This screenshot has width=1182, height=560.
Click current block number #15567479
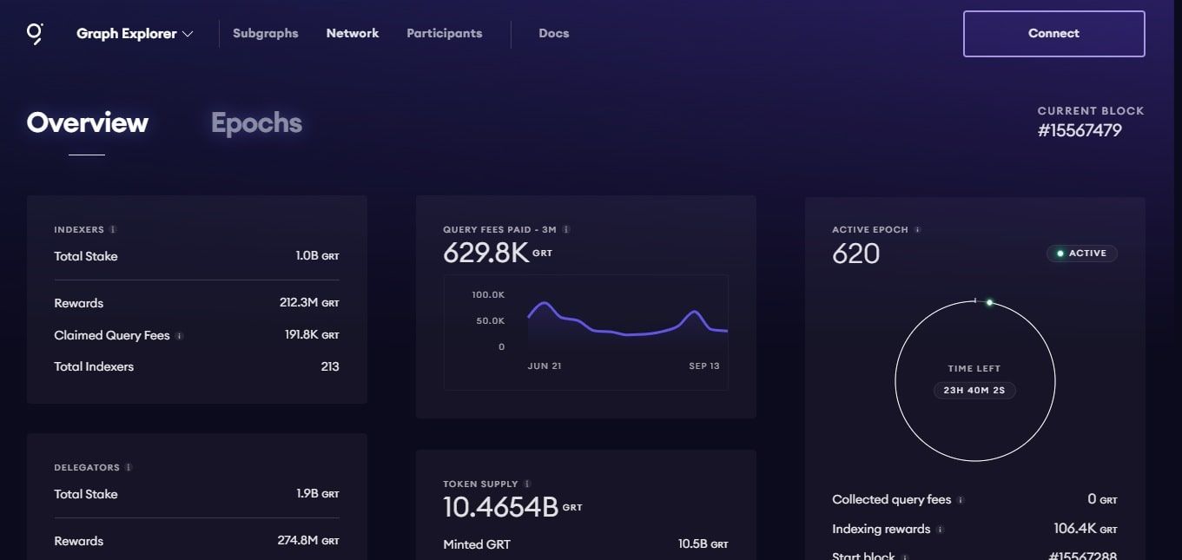[x=1080, y=130]
